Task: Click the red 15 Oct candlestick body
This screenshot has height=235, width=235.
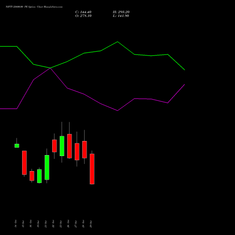Action: pos(24,163)
